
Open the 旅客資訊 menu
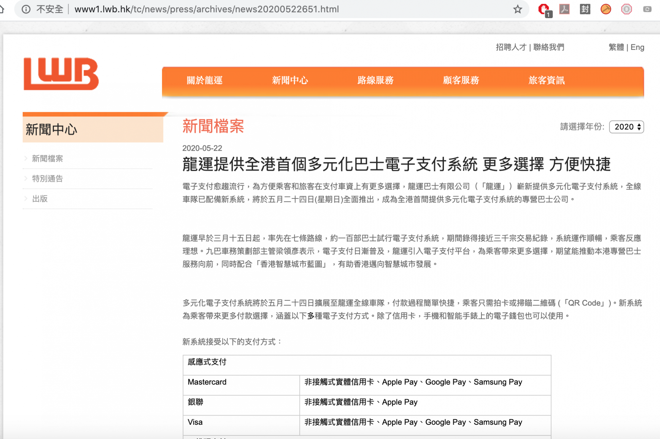(x=546, y=80)
